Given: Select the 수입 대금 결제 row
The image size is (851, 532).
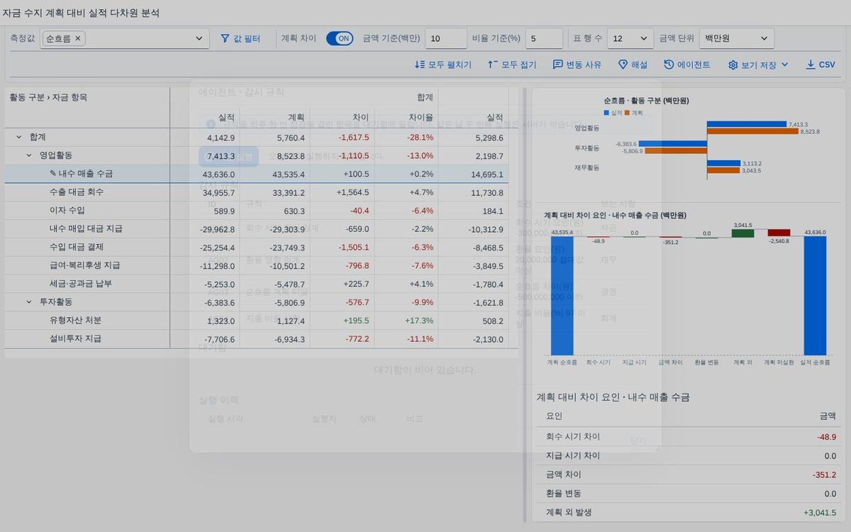Looking at the screenshot, I should [x=257, y=247].
